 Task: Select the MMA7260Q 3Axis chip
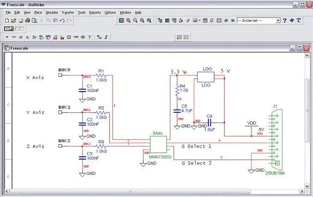click(x=158, y=145)
